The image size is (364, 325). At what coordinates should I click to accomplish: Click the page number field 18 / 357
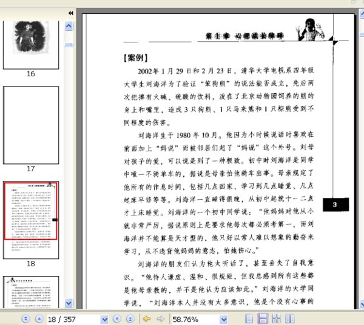click(74, 320)
